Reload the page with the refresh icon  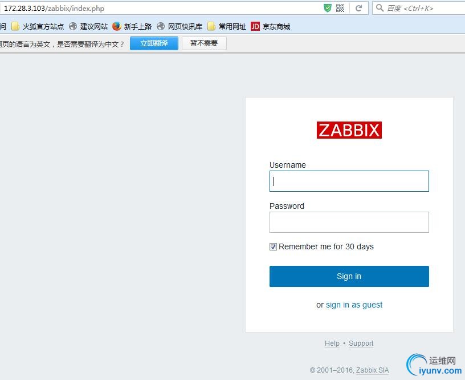tap(358, 8)
